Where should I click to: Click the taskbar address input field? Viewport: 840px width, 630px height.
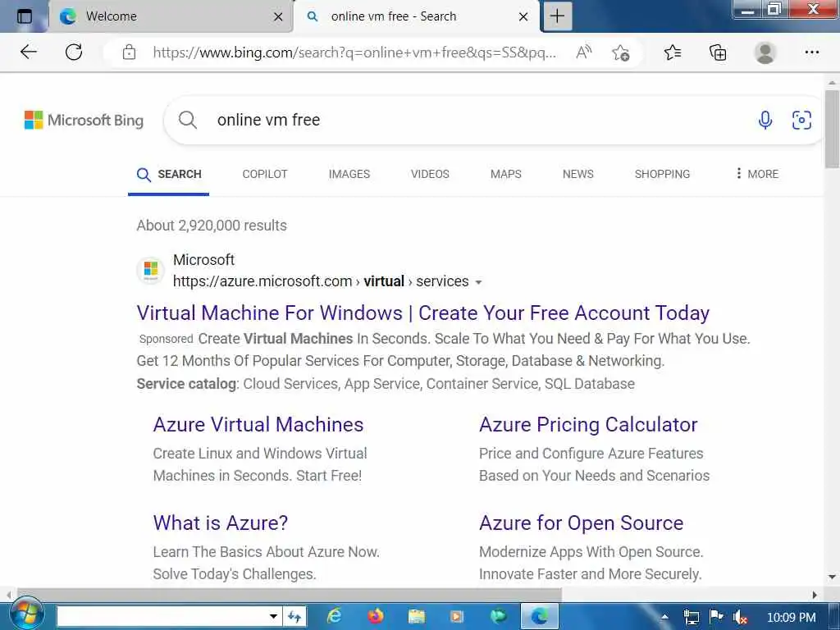coord(162,617)
